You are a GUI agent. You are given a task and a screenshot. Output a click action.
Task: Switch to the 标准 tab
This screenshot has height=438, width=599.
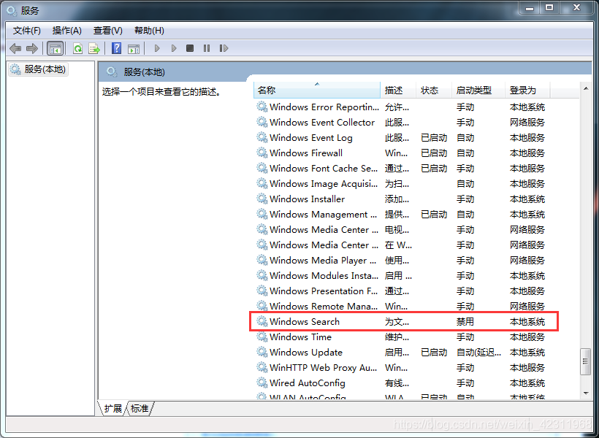tap(140, 409)
